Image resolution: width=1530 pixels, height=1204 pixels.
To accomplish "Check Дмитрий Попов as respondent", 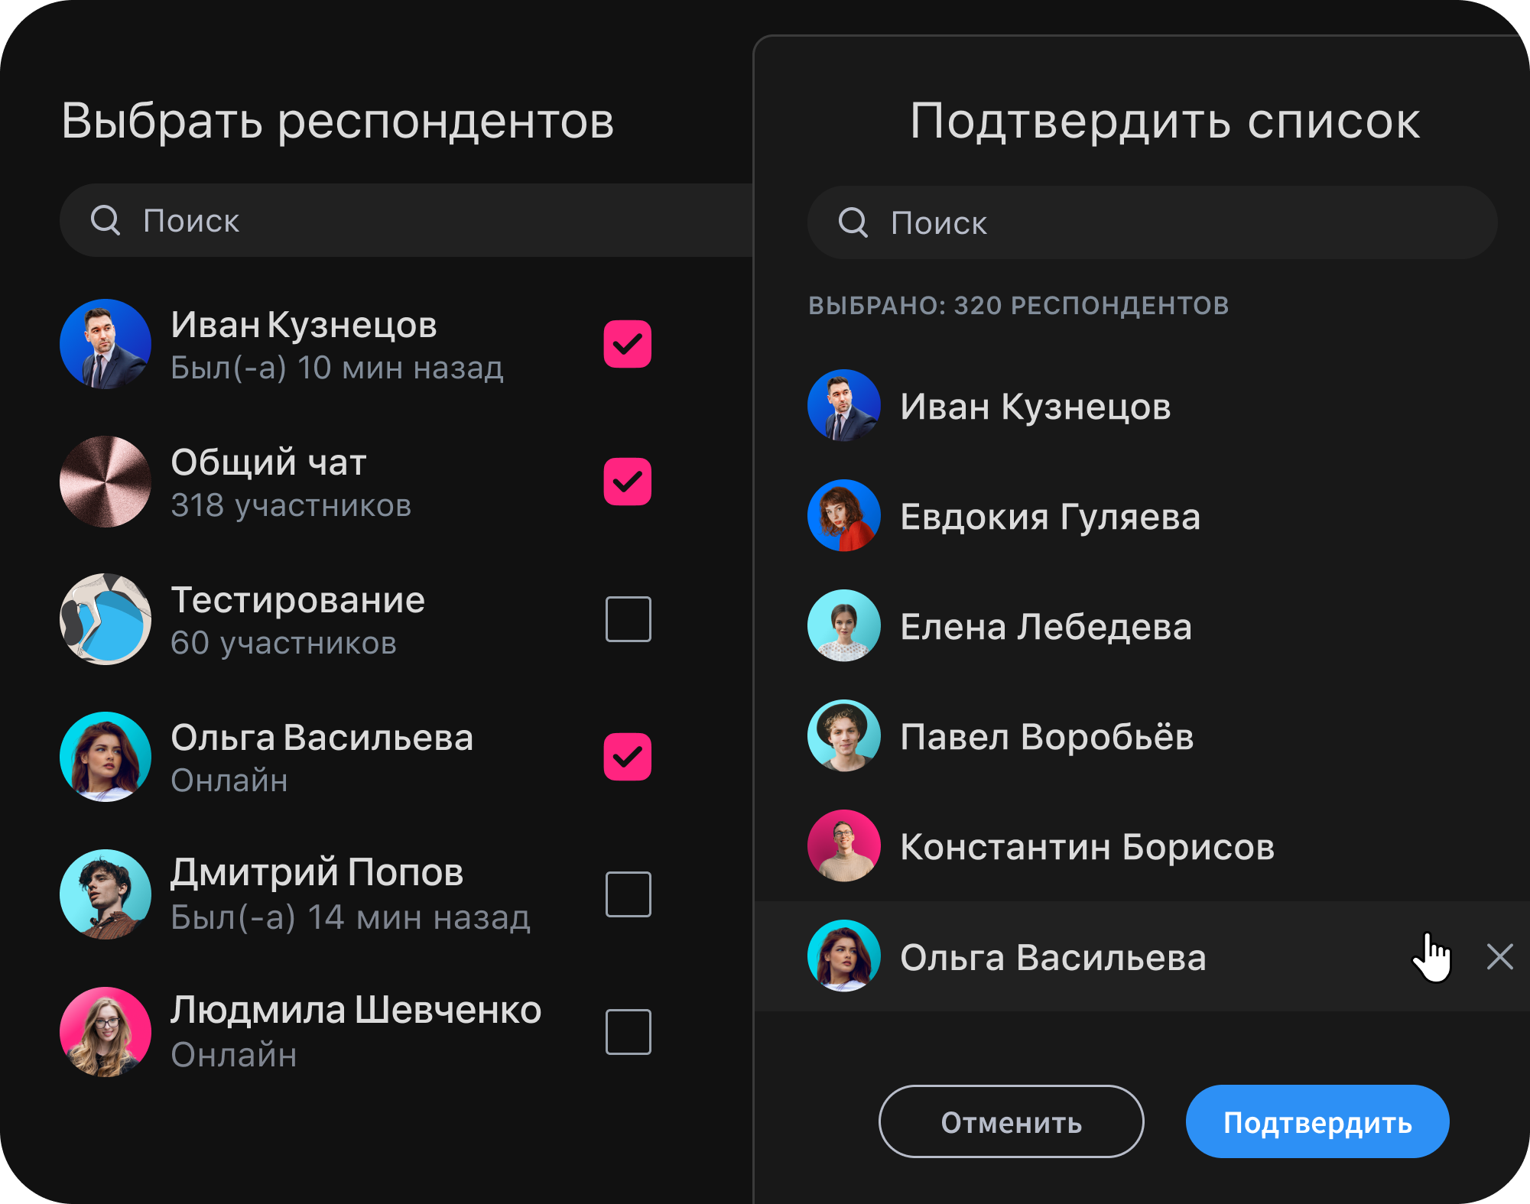I will click(x=629, y=894).
